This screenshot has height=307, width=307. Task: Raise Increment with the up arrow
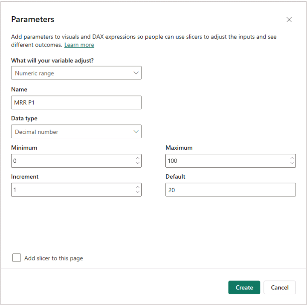pyautogui.click(x=138, y=187)
